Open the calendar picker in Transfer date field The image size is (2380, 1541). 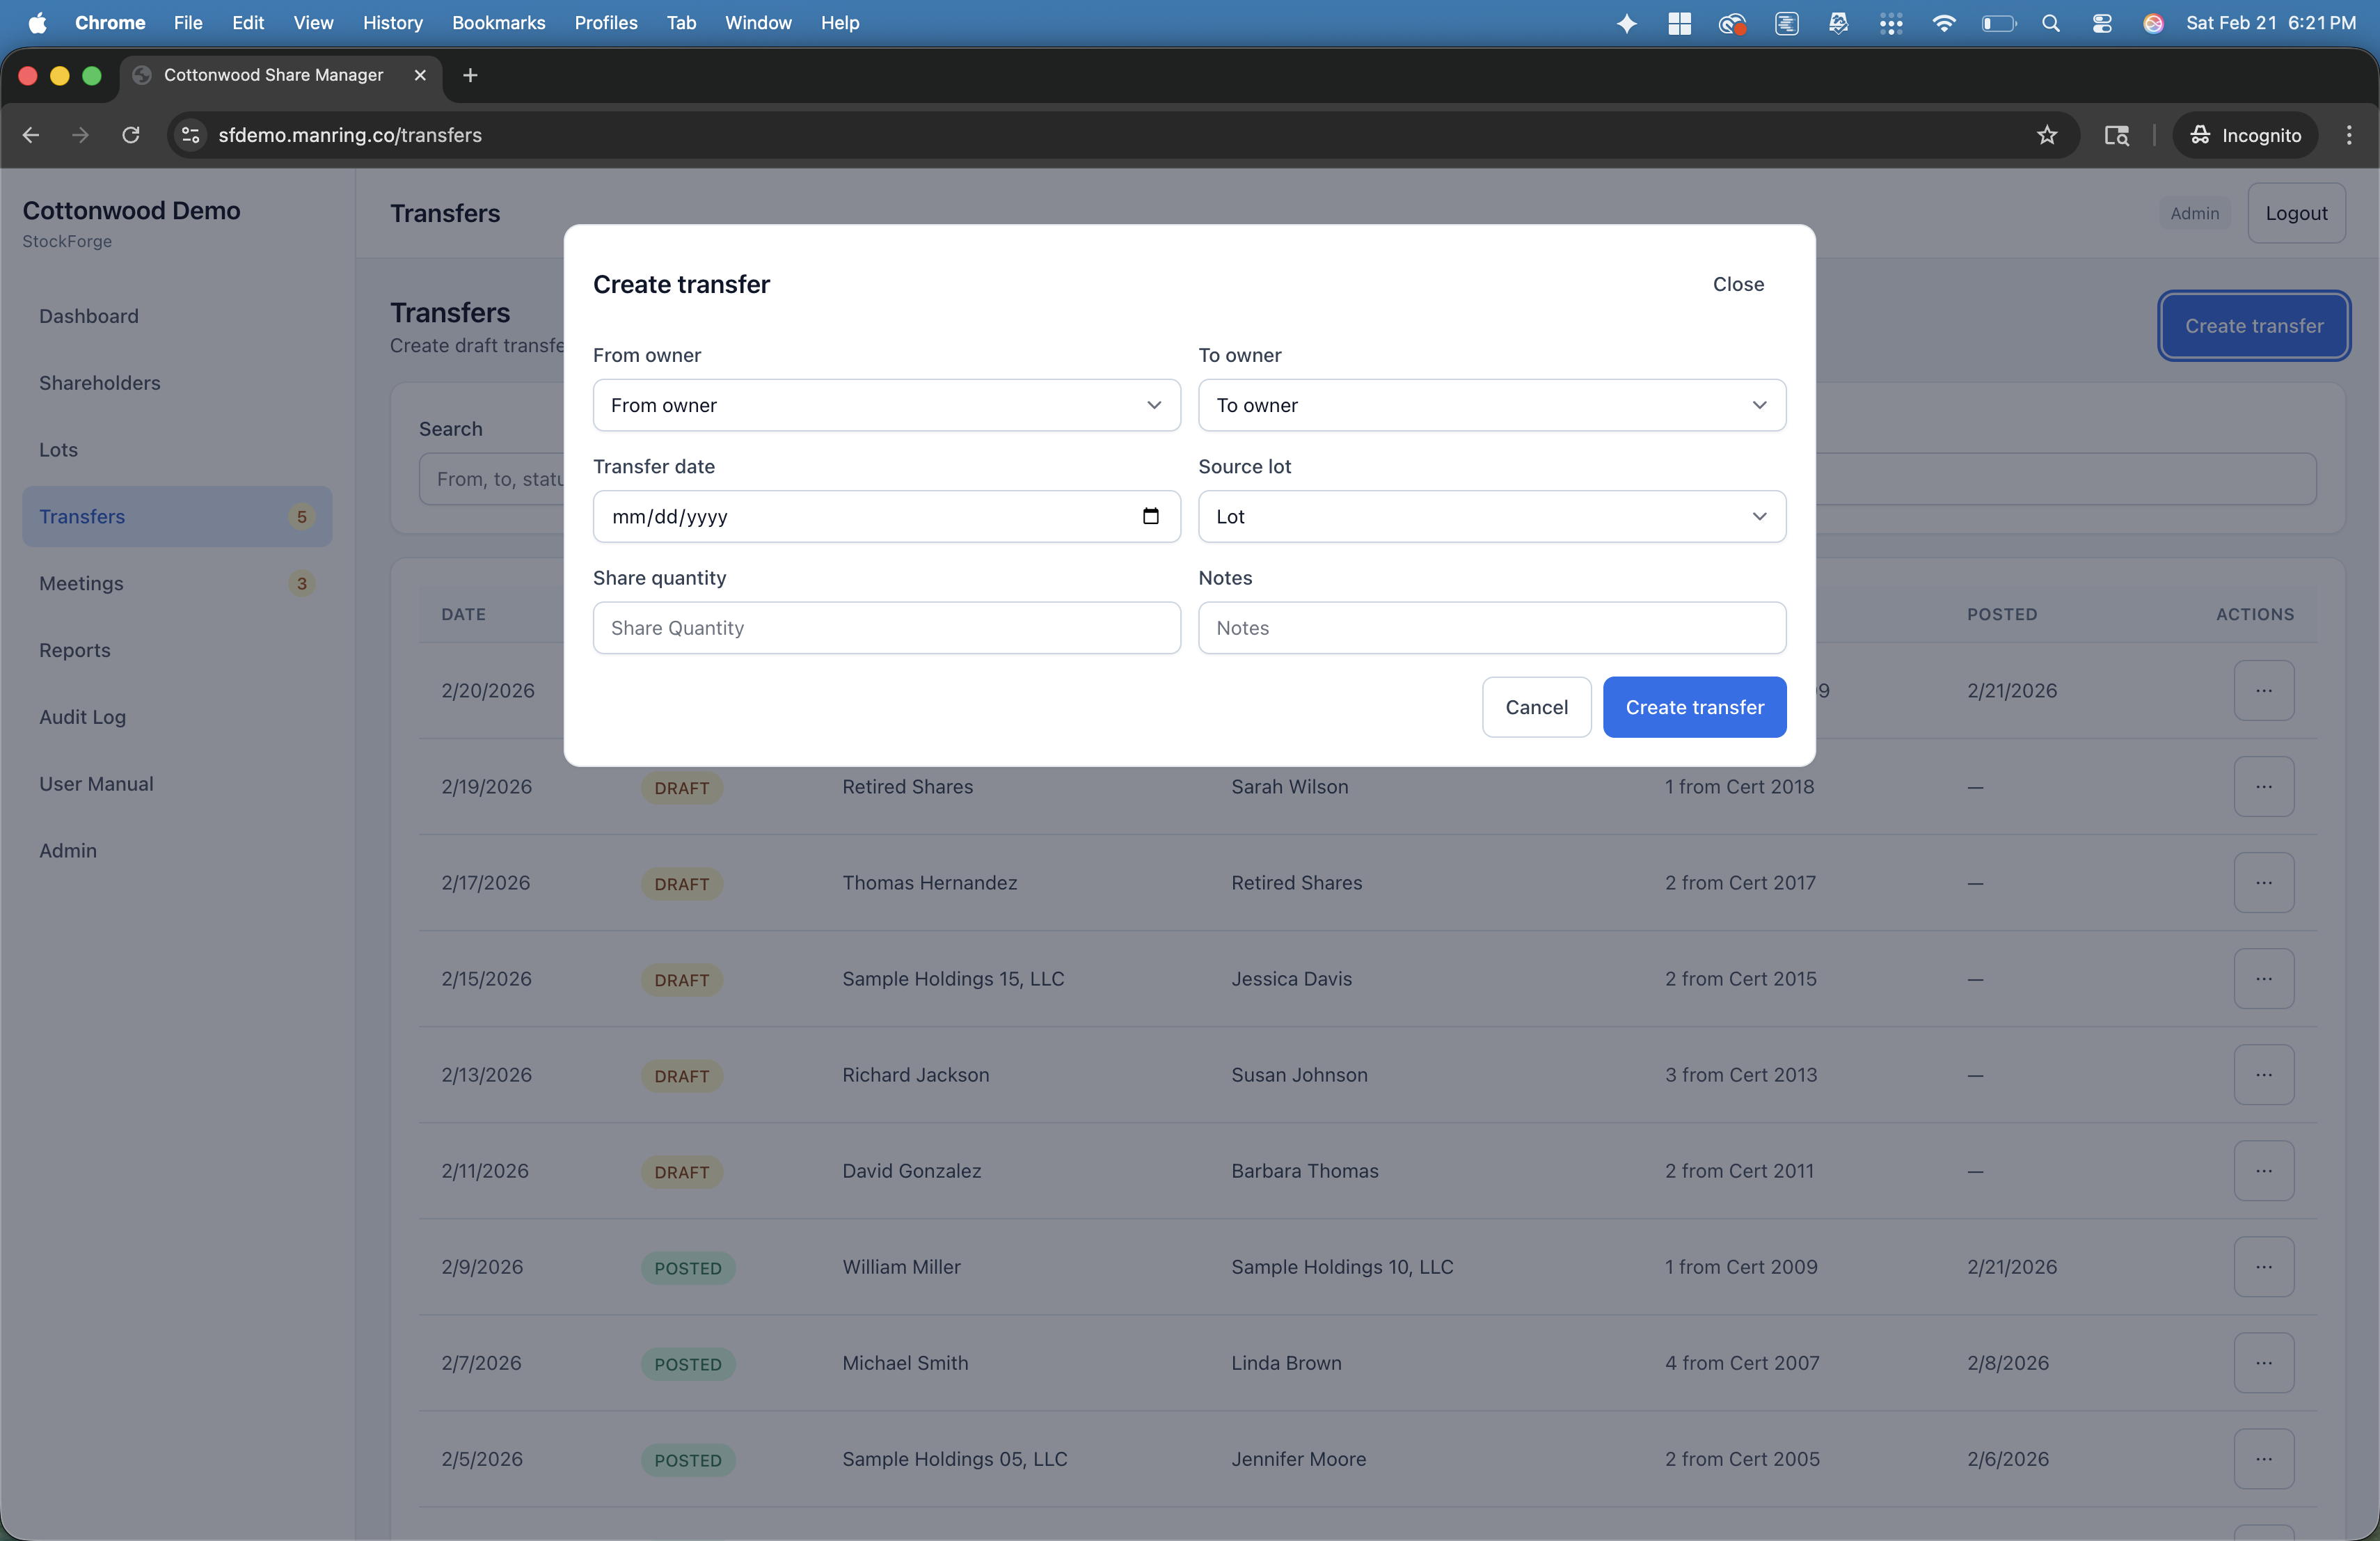point(1151,516)
